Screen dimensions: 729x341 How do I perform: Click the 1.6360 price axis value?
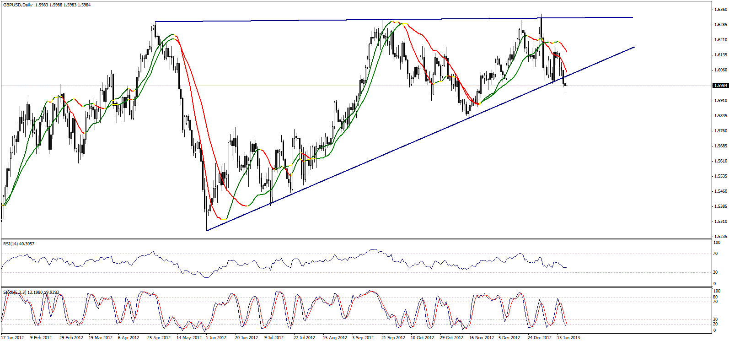pyautogui.click(x=720, y=10)
